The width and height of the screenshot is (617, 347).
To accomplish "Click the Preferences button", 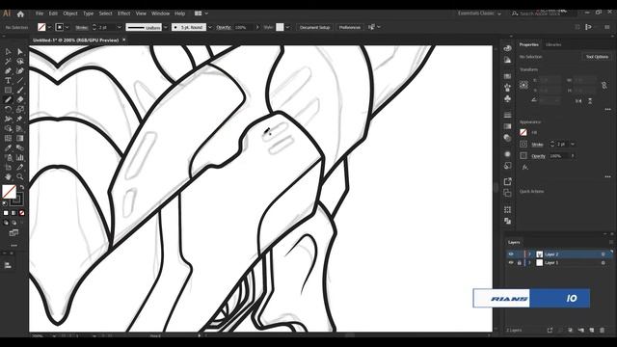I will 349,27.
